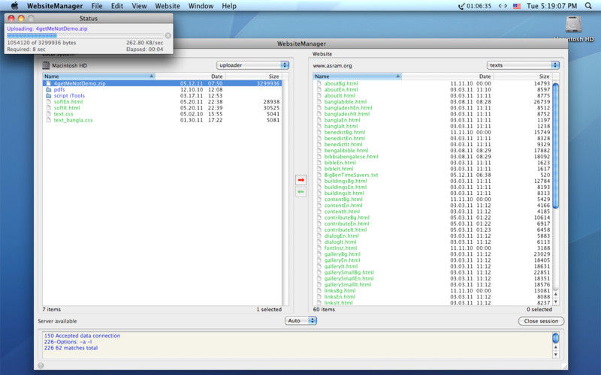The height and width of the screenshot is (375, 601).
Task: Click the file icon of aboutBg.html
Action: (319, 83)
